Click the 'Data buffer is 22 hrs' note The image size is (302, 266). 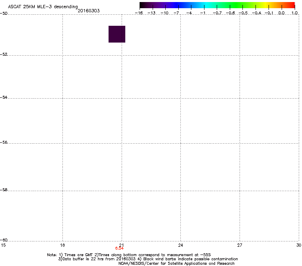coord(148,259)
